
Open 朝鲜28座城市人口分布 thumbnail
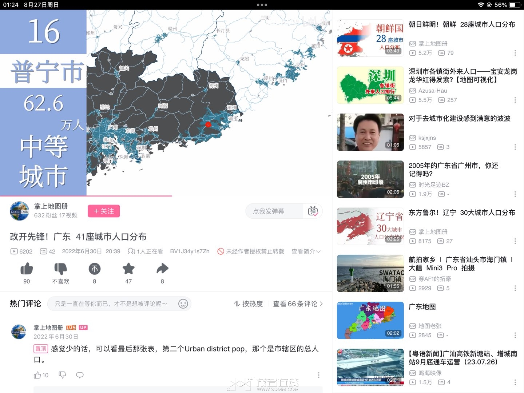pos(370,38)
